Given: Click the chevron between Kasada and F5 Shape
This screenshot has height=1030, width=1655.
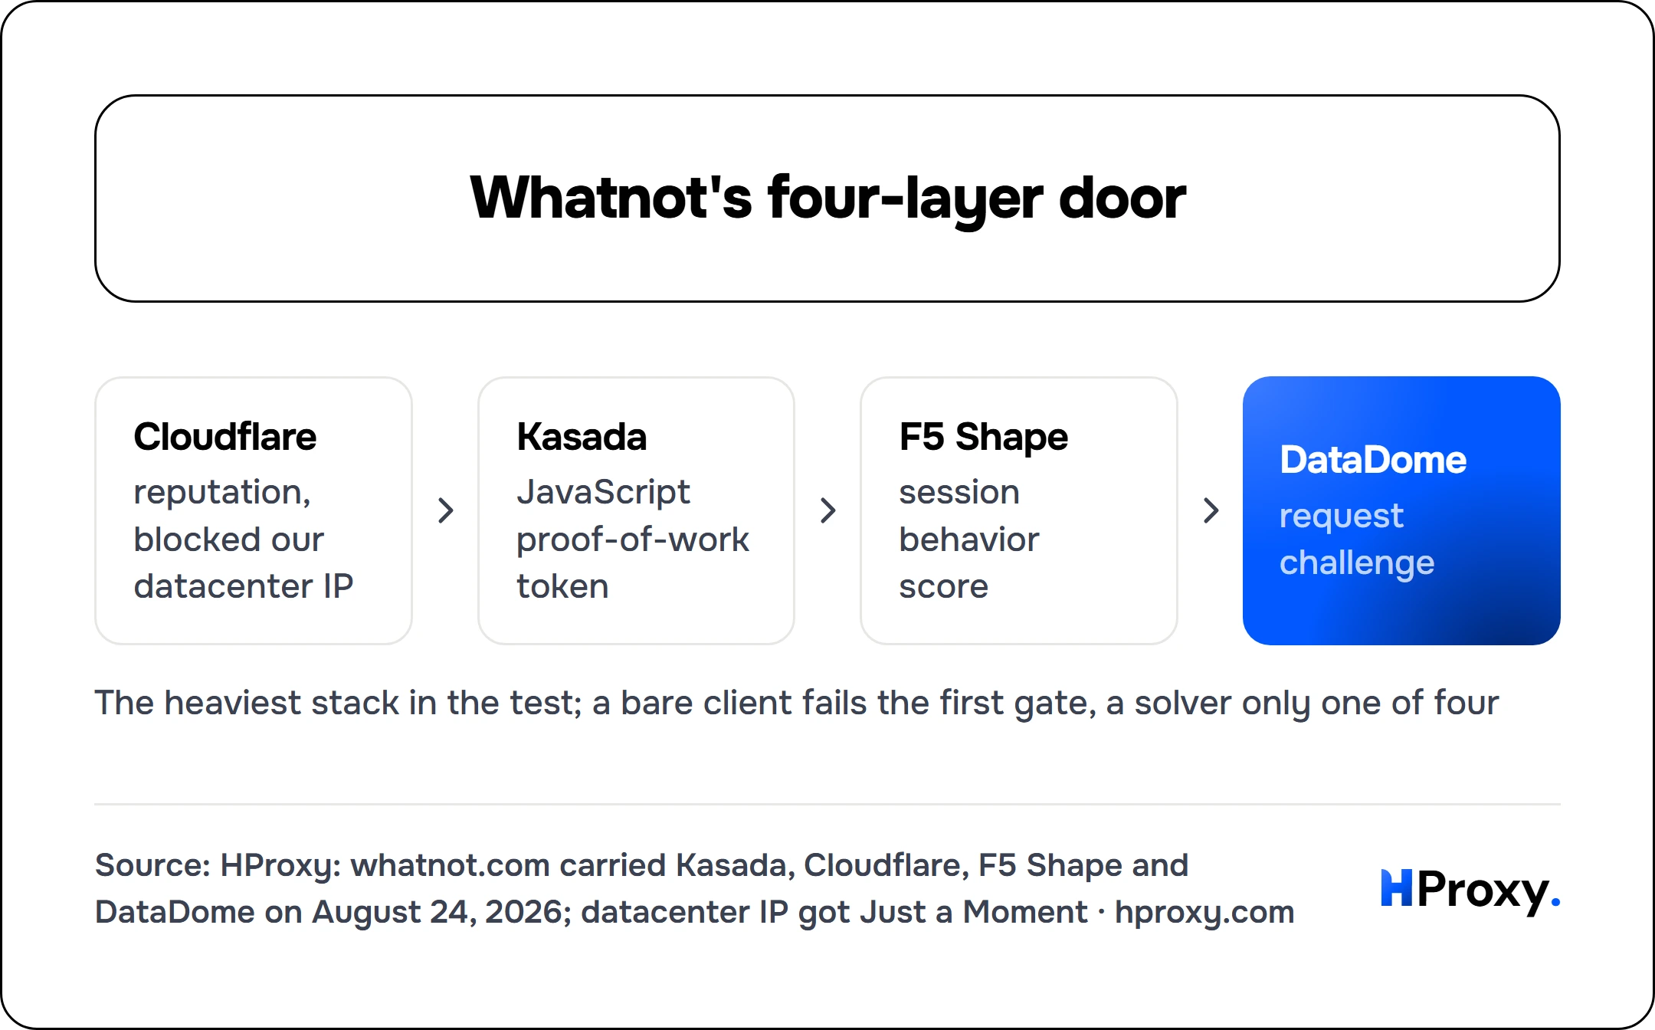Looking at the screenshot, I should point(827,510).
